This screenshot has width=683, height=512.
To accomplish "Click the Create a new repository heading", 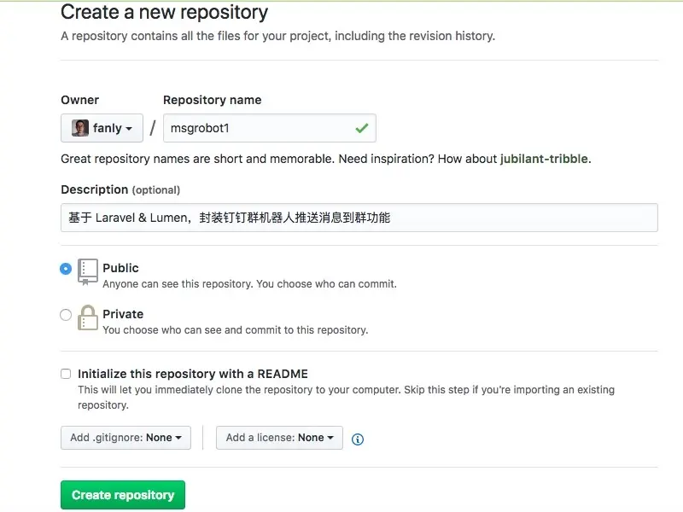I will [x=164, y=12].
